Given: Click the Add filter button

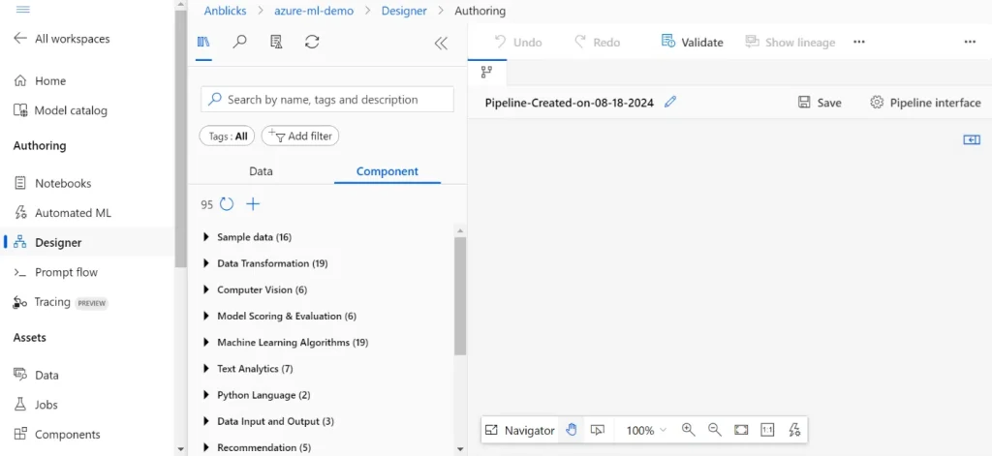Looking at the screenshot, I should [300, 137].
